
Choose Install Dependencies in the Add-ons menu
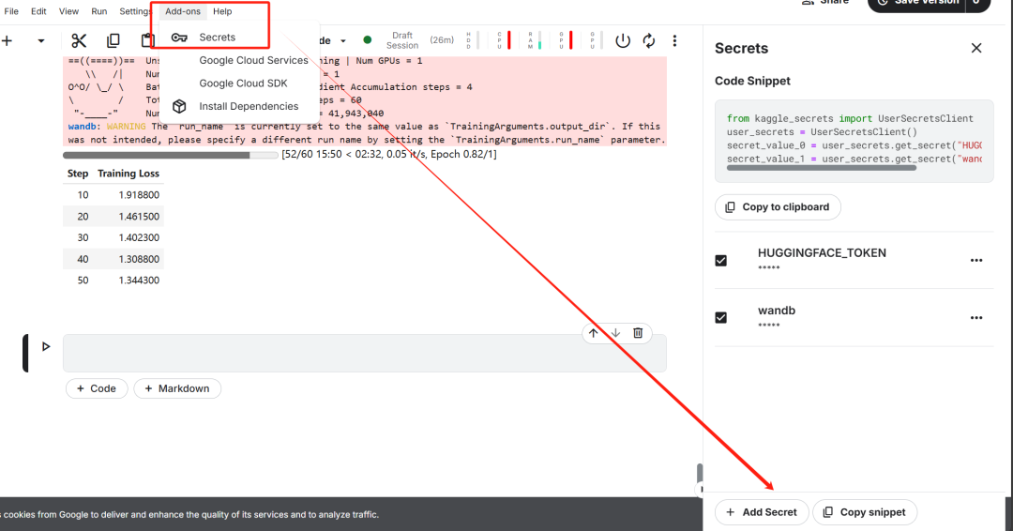pos(249,106)
